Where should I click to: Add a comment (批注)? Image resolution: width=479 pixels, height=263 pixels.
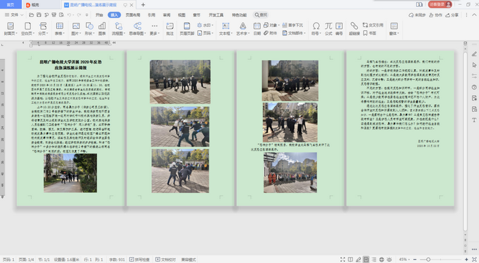pyautogui.click(x=170, y=29)
